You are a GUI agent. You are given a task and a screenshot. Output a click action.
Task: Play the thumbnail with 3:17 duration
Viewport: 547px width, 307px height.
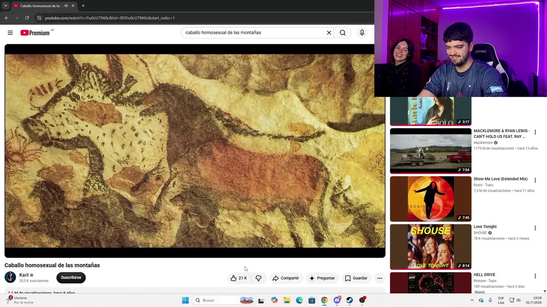pyautogui.click(x=430, y=111)
